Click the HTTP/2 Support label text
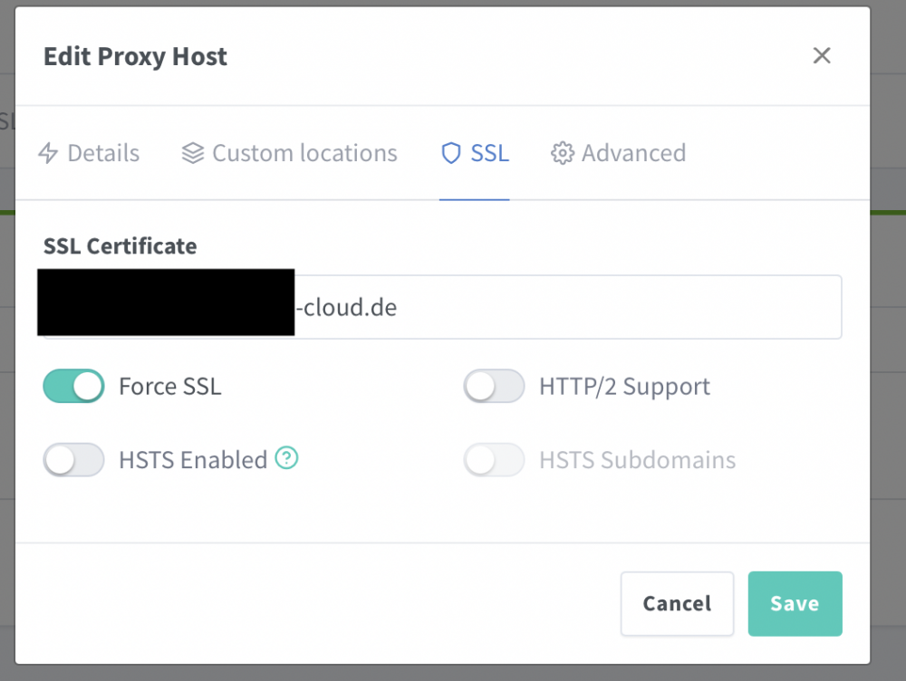 [x=624, y=387]
